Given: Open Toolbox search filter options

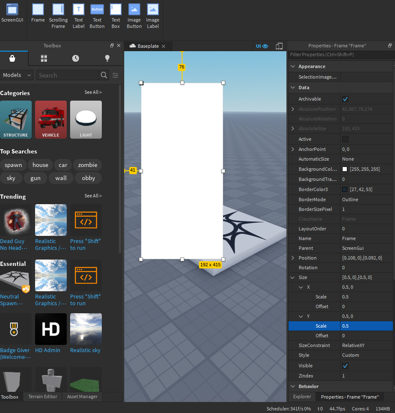Looking at the screenshot, I should [115, 75].
